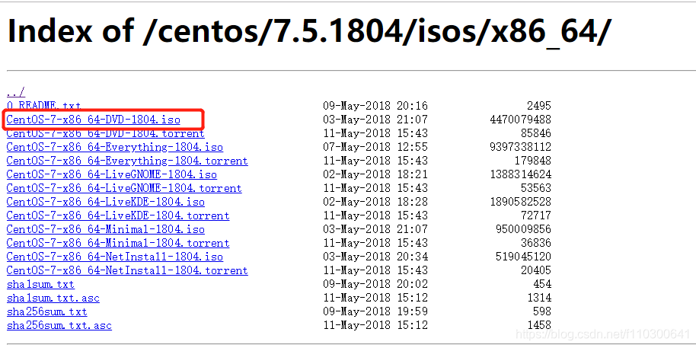Image resolution: width=696 pixels, height=348 pixels.
Task: Select the NetInstall iso size 519045120
Action: coord(523,257)
